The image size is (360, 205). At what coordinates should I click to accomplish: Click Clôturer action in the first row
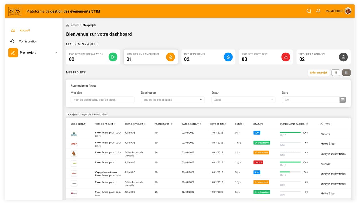click(325, 134)
